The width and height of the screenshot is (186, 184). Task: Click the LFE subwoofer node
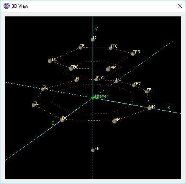click(x=93, y=150)
